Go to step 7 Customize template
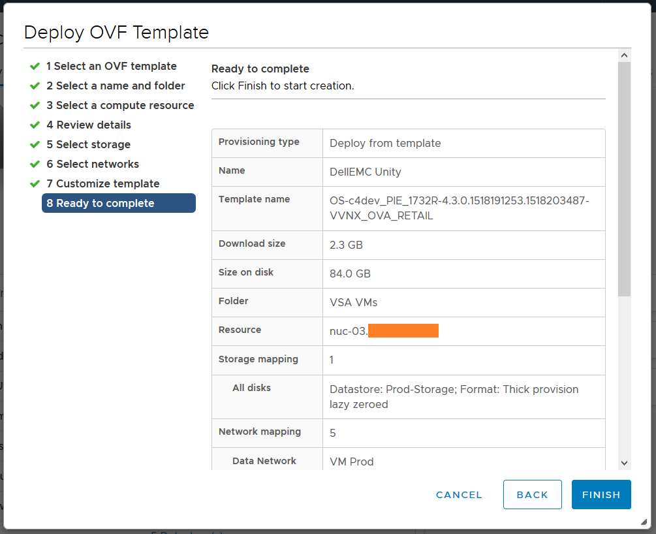This screenshot has height=534, width=656. 103,183
